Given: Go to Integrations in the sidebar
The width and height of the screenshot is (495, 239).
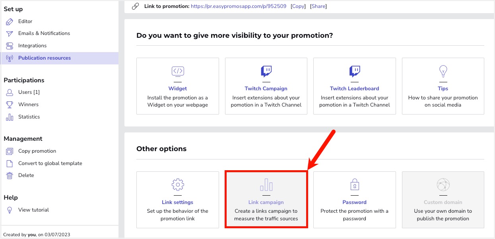Looking at the screenshot, I should (32, 46).
